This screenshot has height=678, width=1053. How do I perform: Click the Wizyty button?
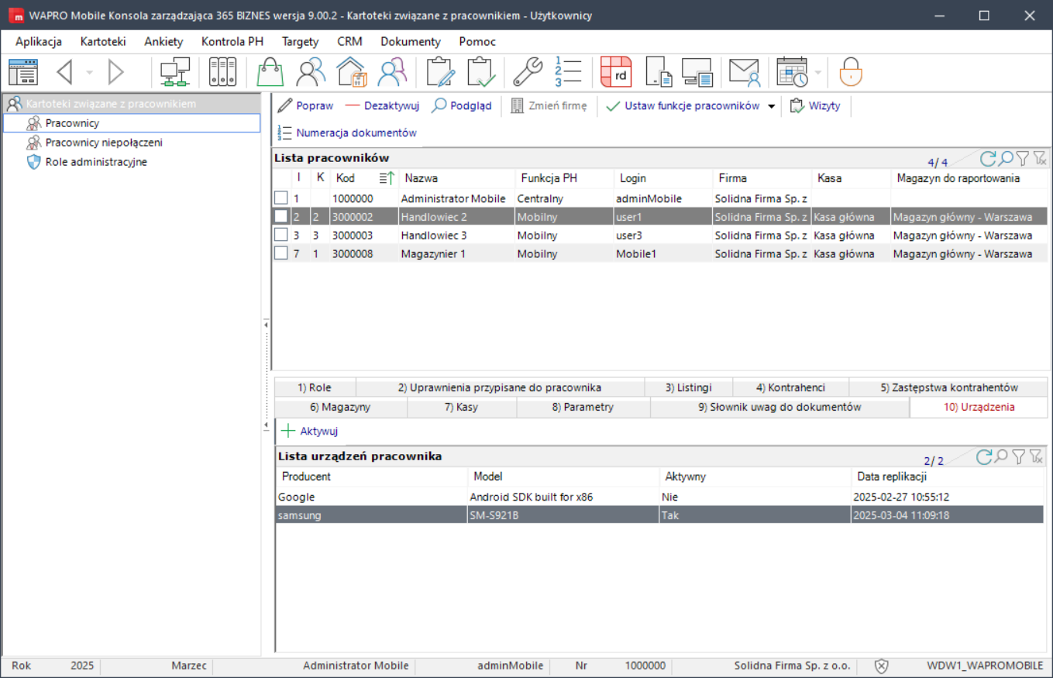[x=815, y=106]
